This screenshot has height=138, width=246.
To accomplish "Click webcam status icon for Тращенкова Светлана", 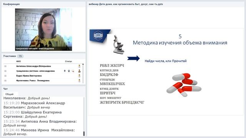I will tap(69, 71).
